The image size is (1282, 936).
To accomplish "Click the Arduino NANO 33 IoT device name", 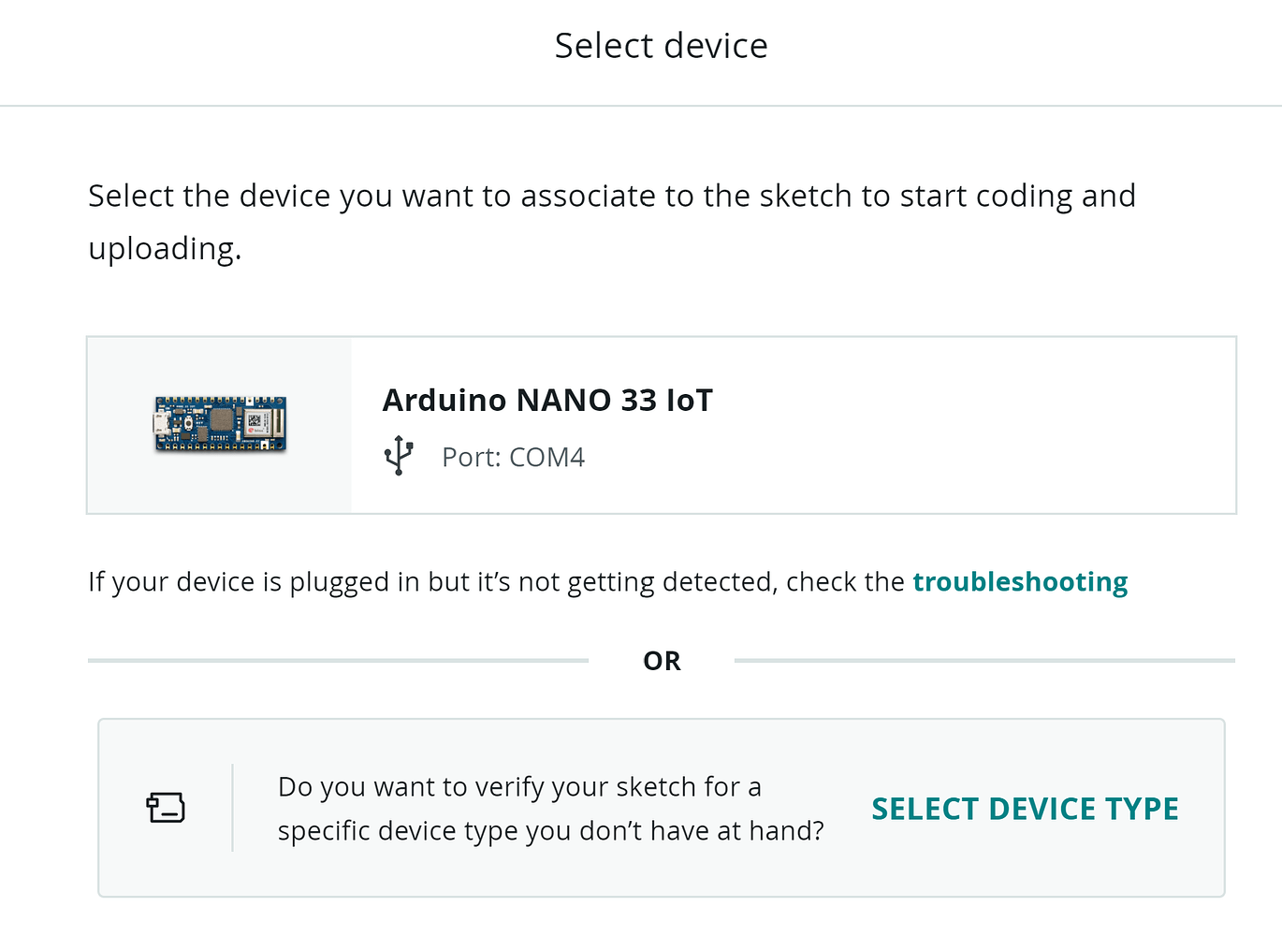I will click(x=547, y=399).
